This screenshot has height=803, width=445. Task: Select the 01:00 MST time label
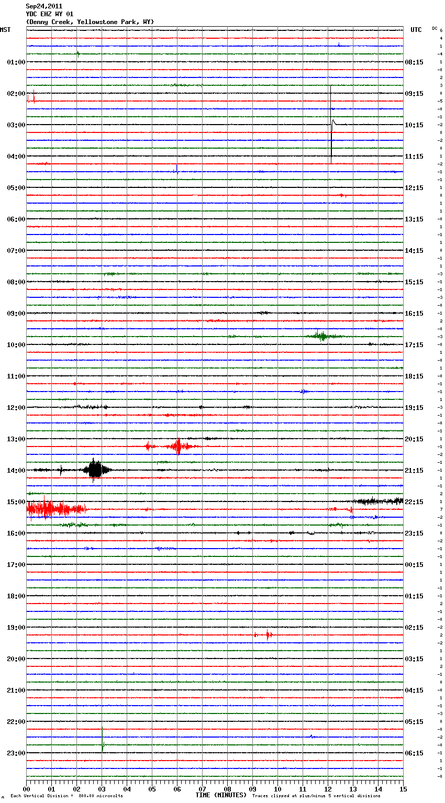pyautogui.click(x=16, y=62)
